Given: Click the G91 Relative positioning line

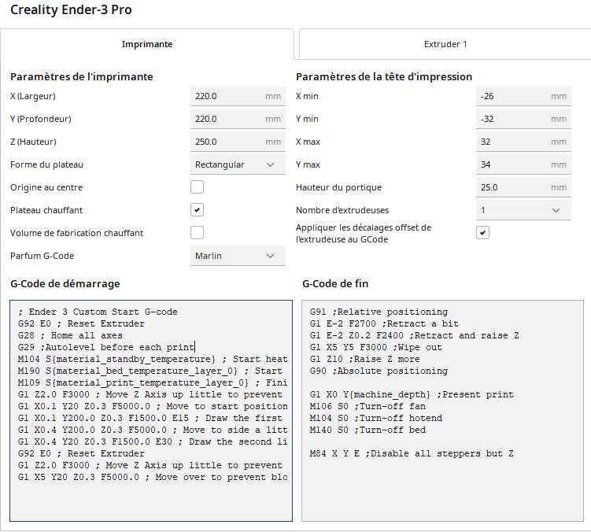Looking at the screenshot, I should (x=379, y=312).
